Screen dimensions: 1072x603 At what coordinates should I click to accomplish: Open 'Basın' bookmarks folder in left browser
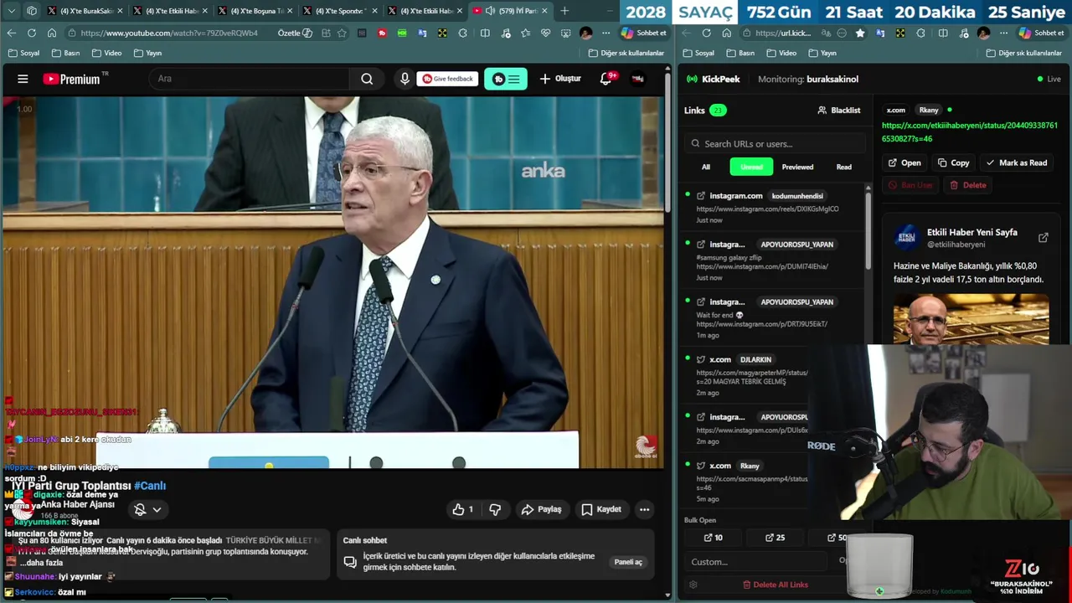[x=65, y=53]
